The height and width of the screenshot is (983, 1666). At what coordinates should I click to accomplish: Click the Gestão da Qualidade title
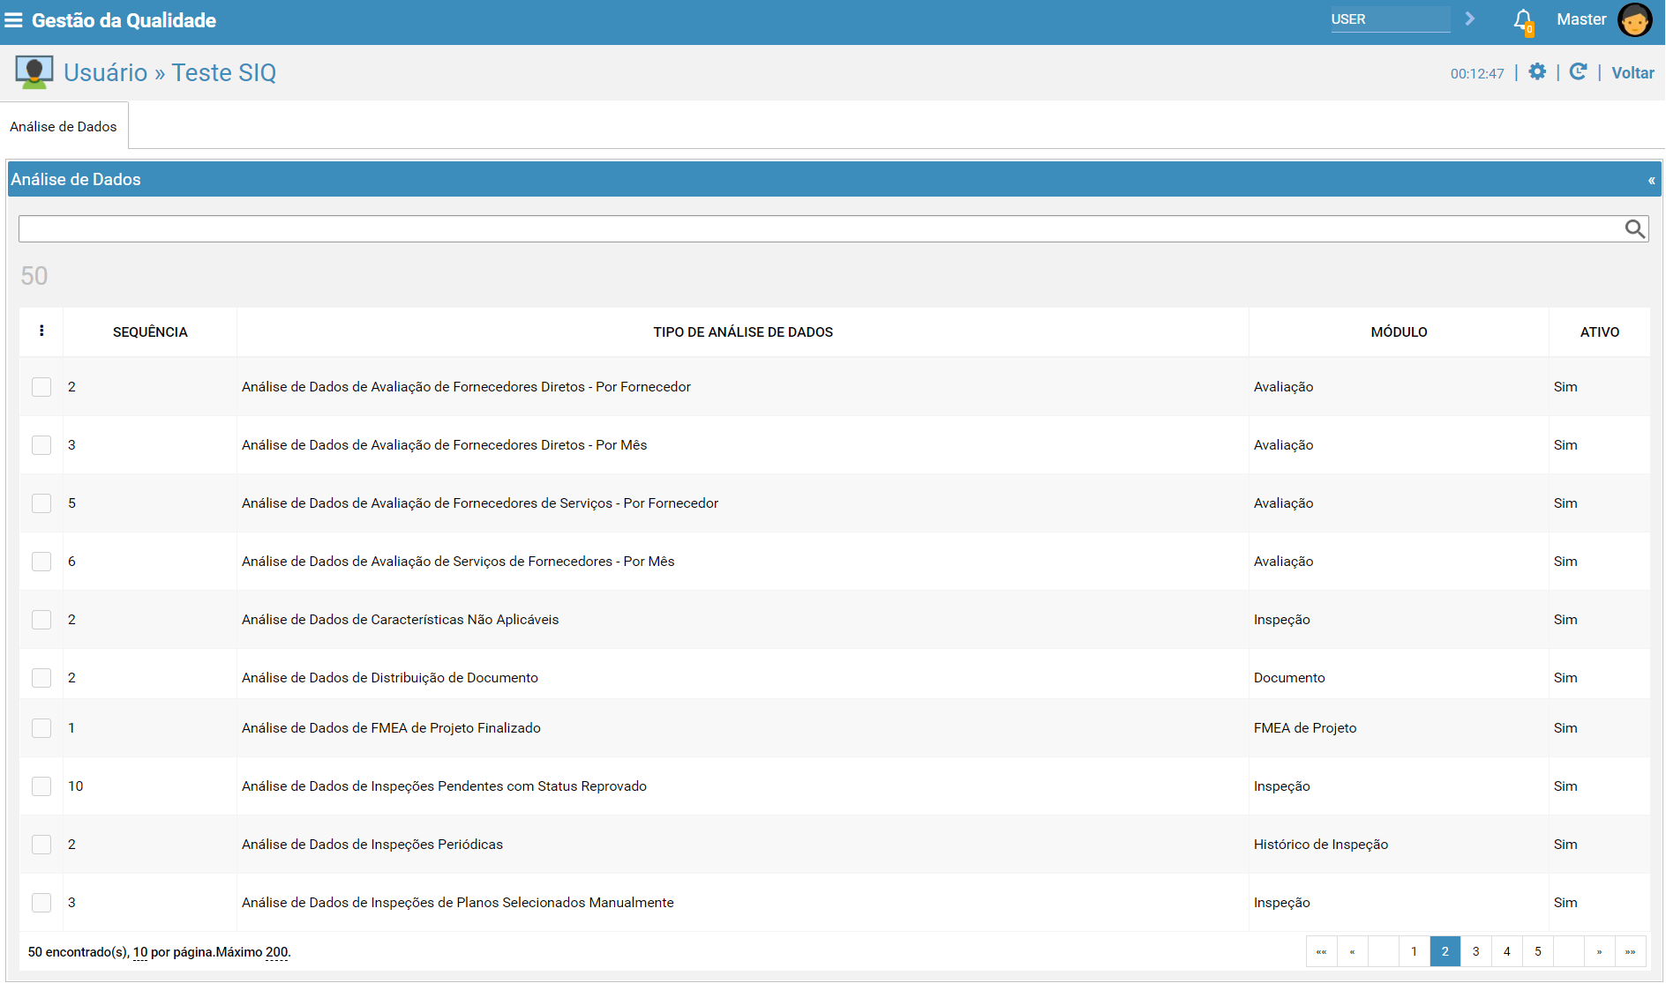pyautogui.click(x=124, y=20)
